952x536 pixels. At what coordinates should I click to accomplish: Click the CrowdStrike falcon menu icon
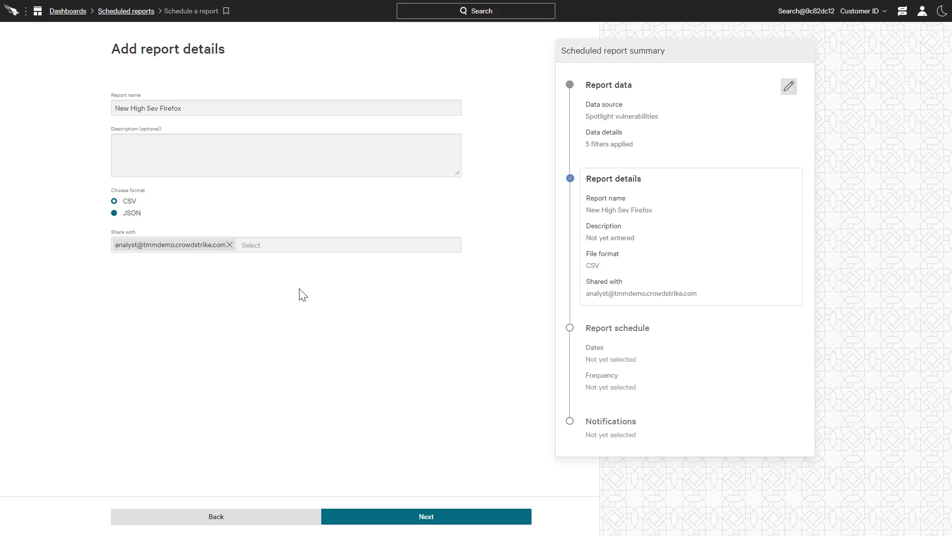(12, 11)
